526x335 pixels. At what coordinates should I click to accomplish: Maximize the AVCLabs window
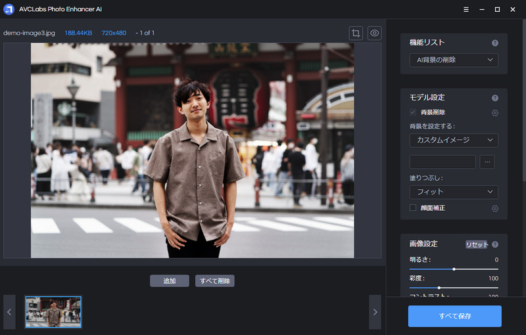[x=498, y=9]
